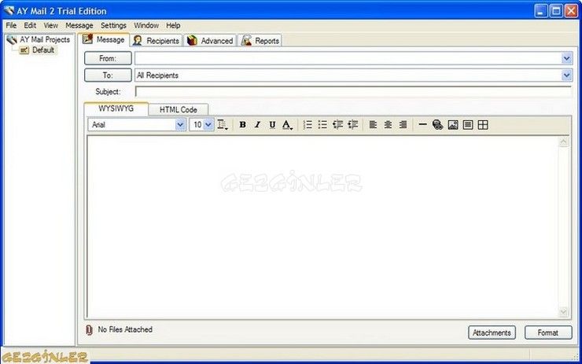This screenshot has width=582, height=364.
Task: Align text to the right
Action: click(x=403, y=125)
